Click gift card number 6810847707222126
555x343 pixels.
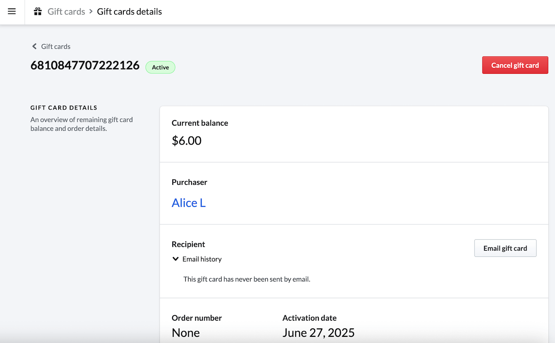coord(85,65)
